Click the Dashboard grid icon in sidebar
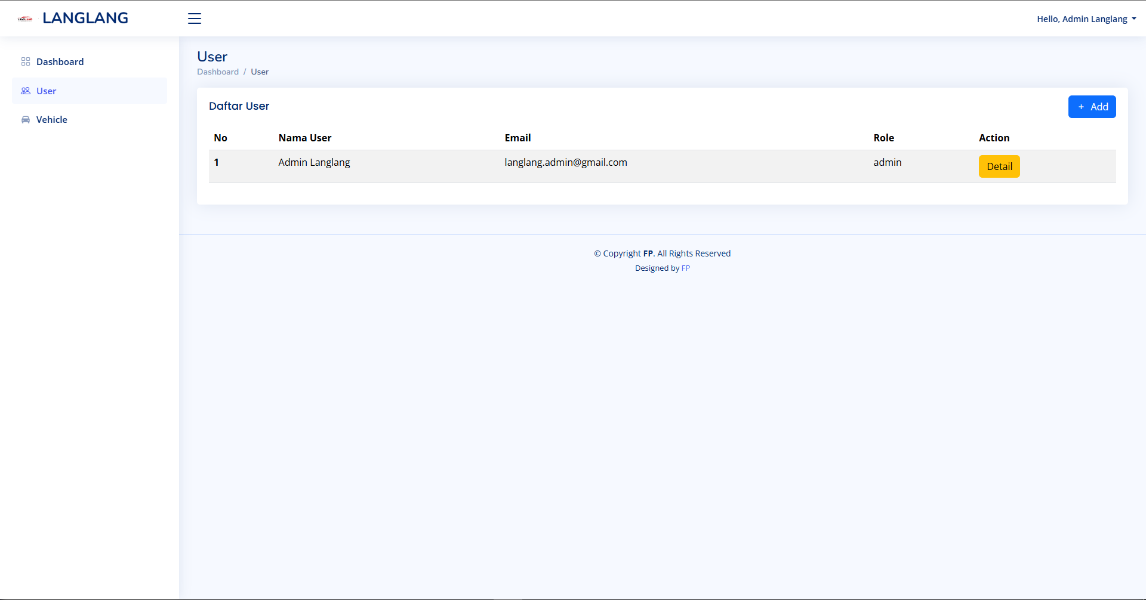Screen dimensions: 1146x600 (x=26, y=61)
